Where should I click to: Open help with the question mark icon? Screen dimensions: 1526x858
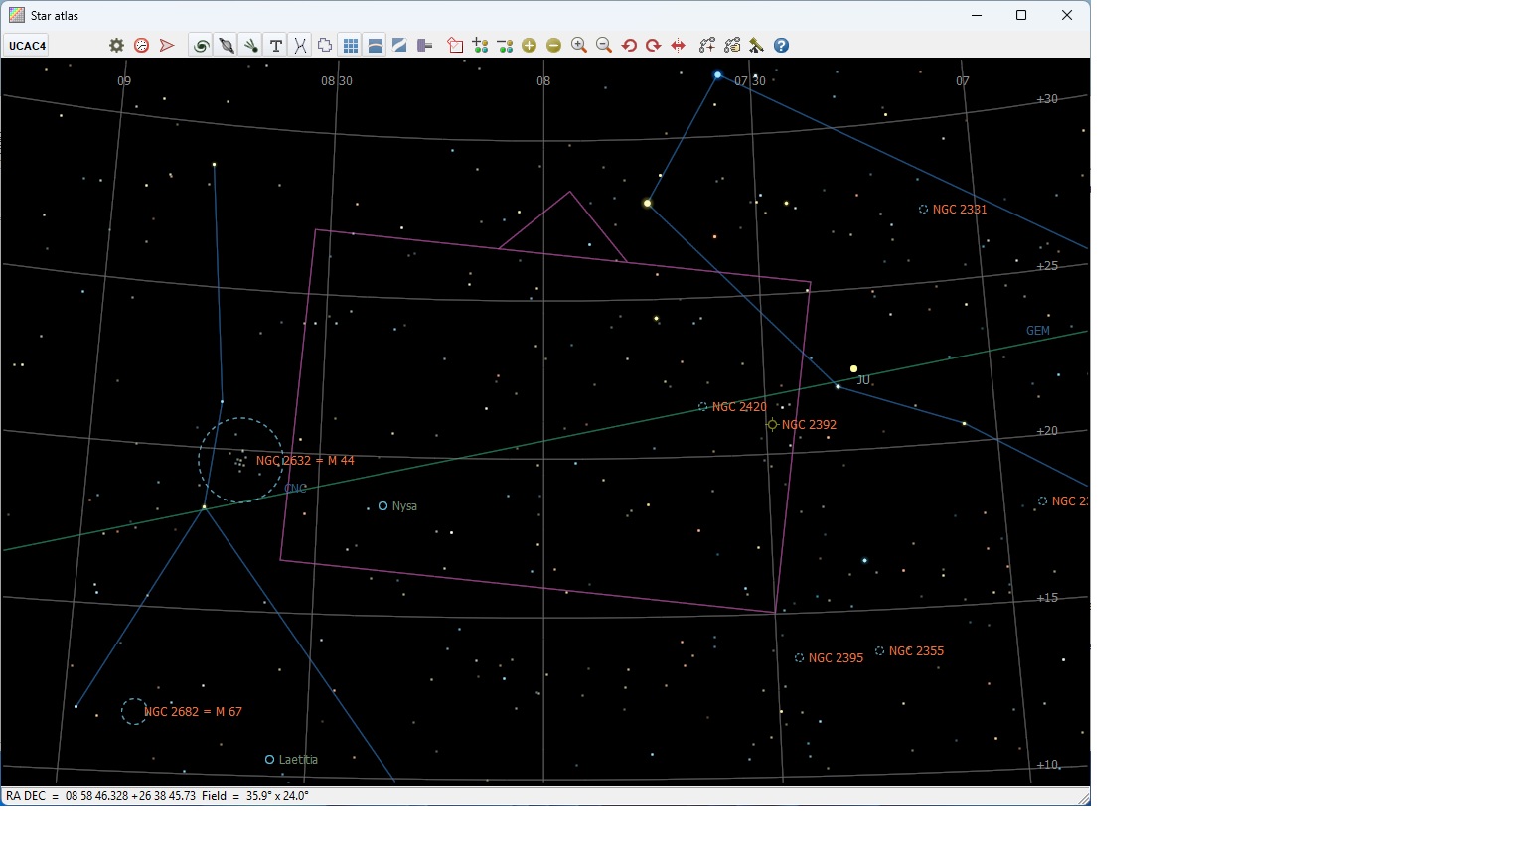coord(782,46)
